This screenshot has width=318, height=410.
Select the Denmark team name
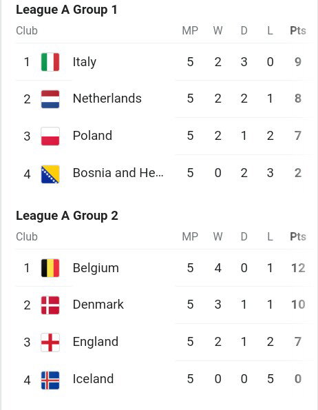pyautogui.click(x=98, y=305)
